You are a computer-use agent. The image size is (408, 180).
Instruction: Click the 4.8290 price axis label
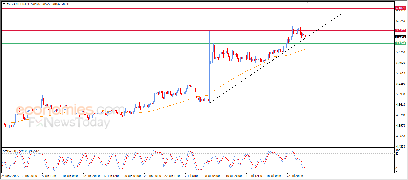[x=401, y=115]
